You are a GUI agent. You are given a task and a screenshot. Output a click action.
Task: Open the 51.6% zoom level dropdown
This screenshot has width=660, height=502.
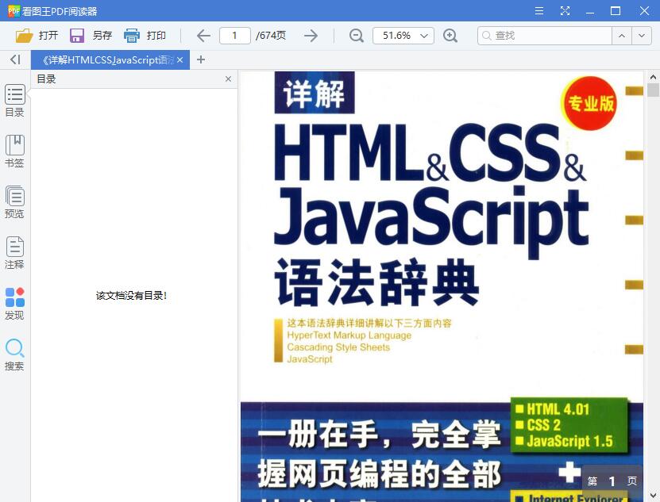403,36
